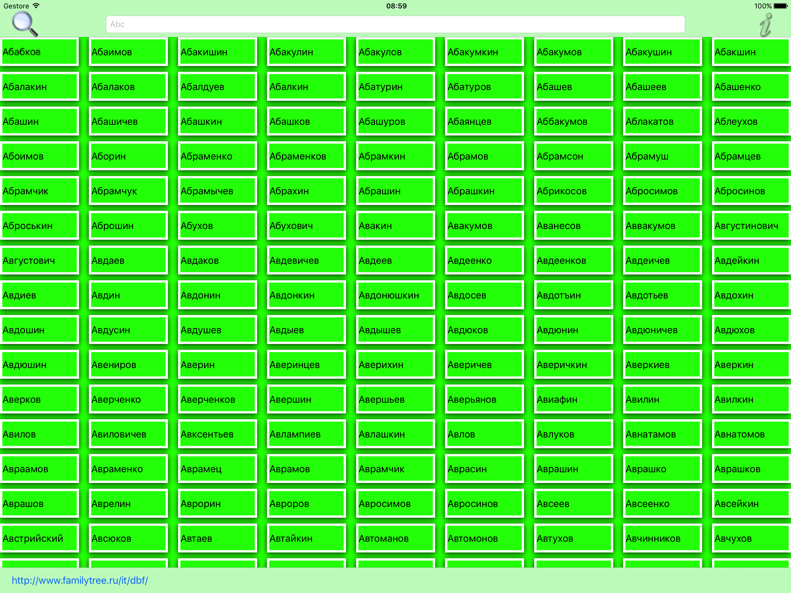
Task: Open the Авдюшин surname tile
Action: [x=39, y=365]
